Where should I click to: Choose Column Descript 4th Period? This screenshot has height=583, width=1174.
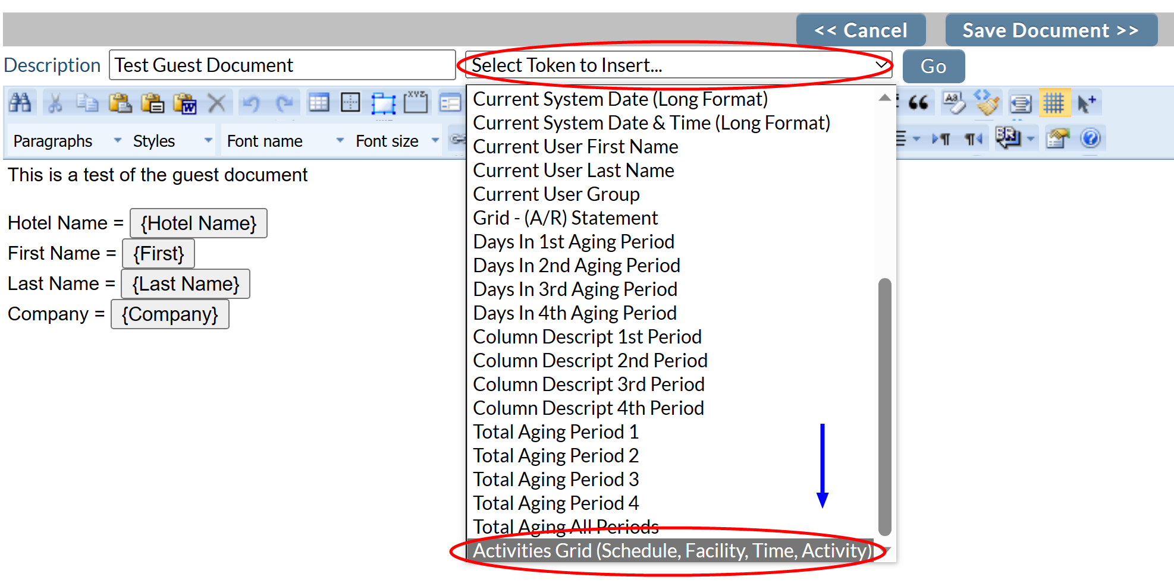(x=671, y=408)
